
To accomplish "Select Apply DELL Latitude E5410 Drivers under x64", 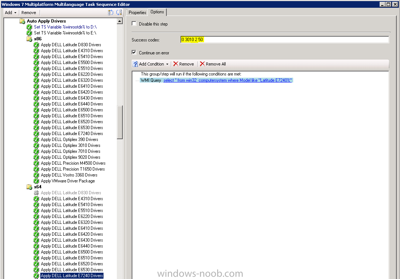I will coord(72,205).
